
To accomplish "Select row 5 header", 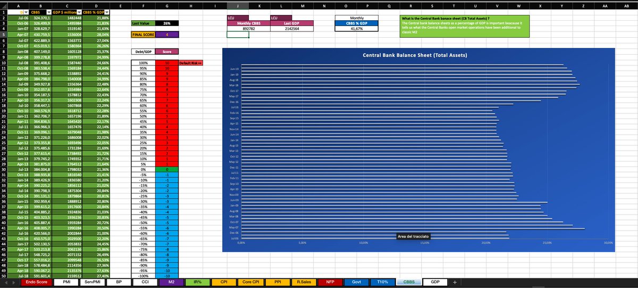I will (4, 34).
